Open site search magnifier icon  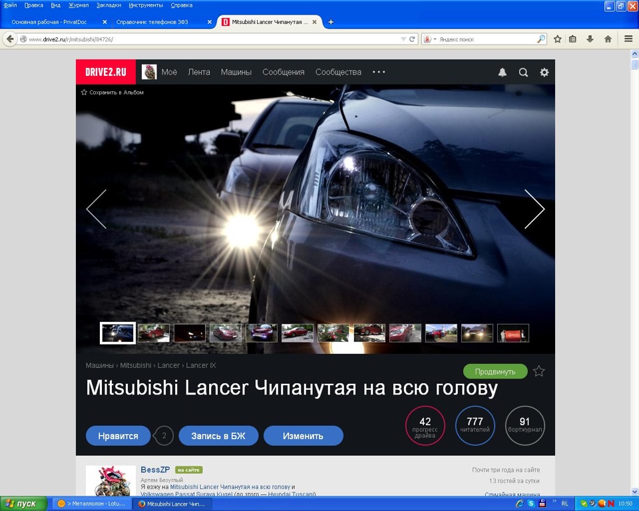pyautogui.click(x=523, y=73)
